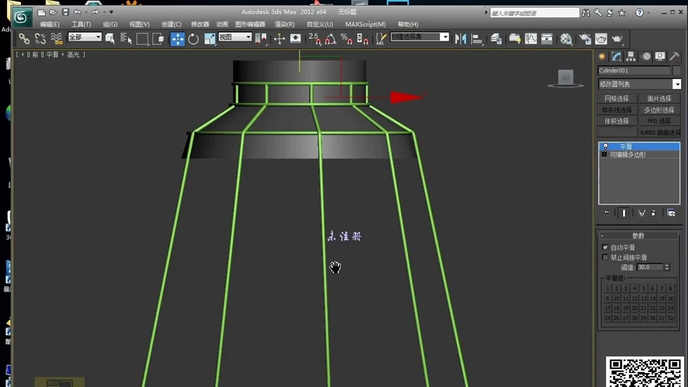Uncheck the 自动平滑 checkbox
Image resolution: width=688 pixels, height=387 pixels.
click(x=604, y=247)
